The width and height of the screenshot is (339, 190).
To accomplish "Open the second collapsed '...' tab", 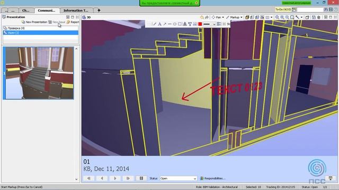I will pyautogui.click(x=13, y=11).
